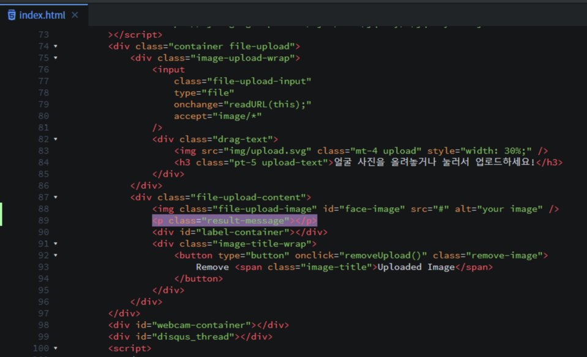Collapse the drag-text div at line 82
The height and width of the screenshot is (357, 587).
click(56, 139)
